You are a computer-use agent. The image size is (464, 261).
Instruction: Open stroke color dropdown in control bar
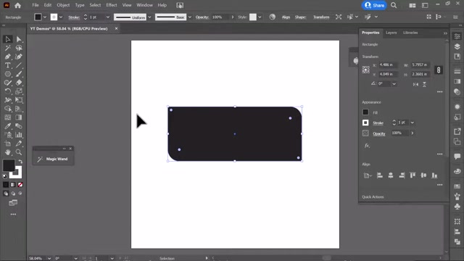tap(61, 17)
